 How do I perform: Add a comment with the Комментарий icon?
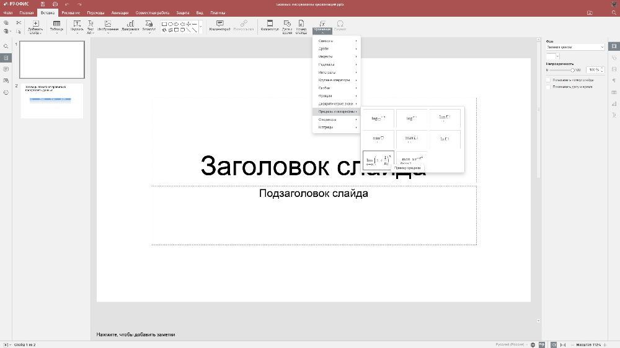pos(219,26)
